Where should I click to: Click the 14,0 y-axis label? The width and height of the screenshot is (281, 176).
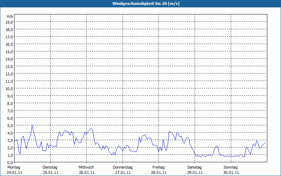pos(9,59)
